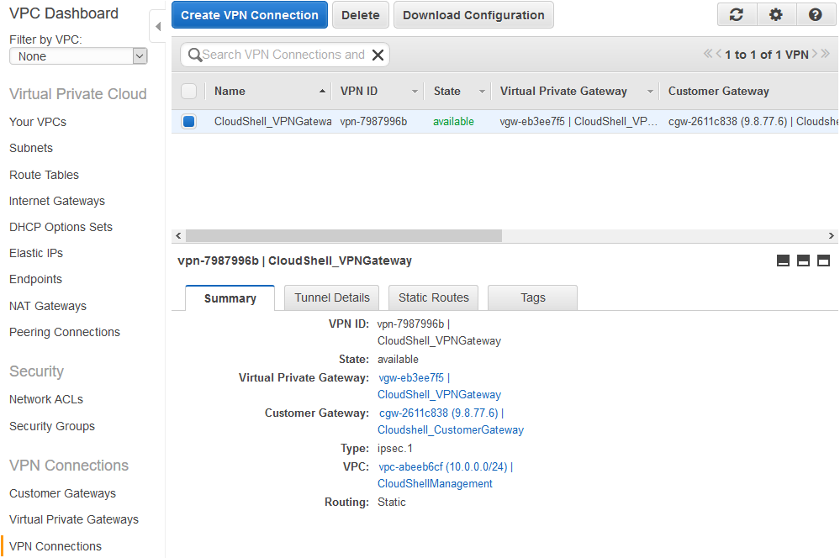Open the Filter by VPC dropdown
Screen dimensions: 840x558
click(78, 56)
